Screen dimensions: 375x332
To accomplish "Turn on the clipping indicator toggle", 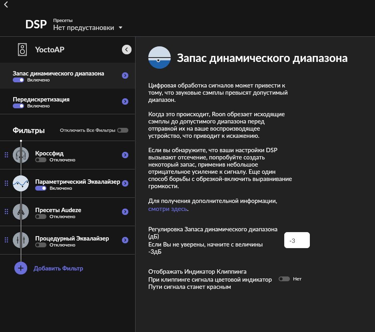I will [284, 279].
